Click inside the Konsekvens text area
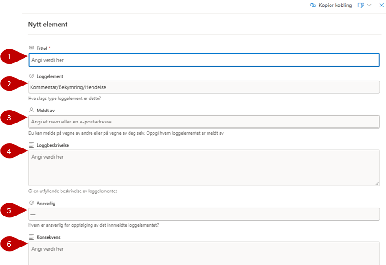 204,253
